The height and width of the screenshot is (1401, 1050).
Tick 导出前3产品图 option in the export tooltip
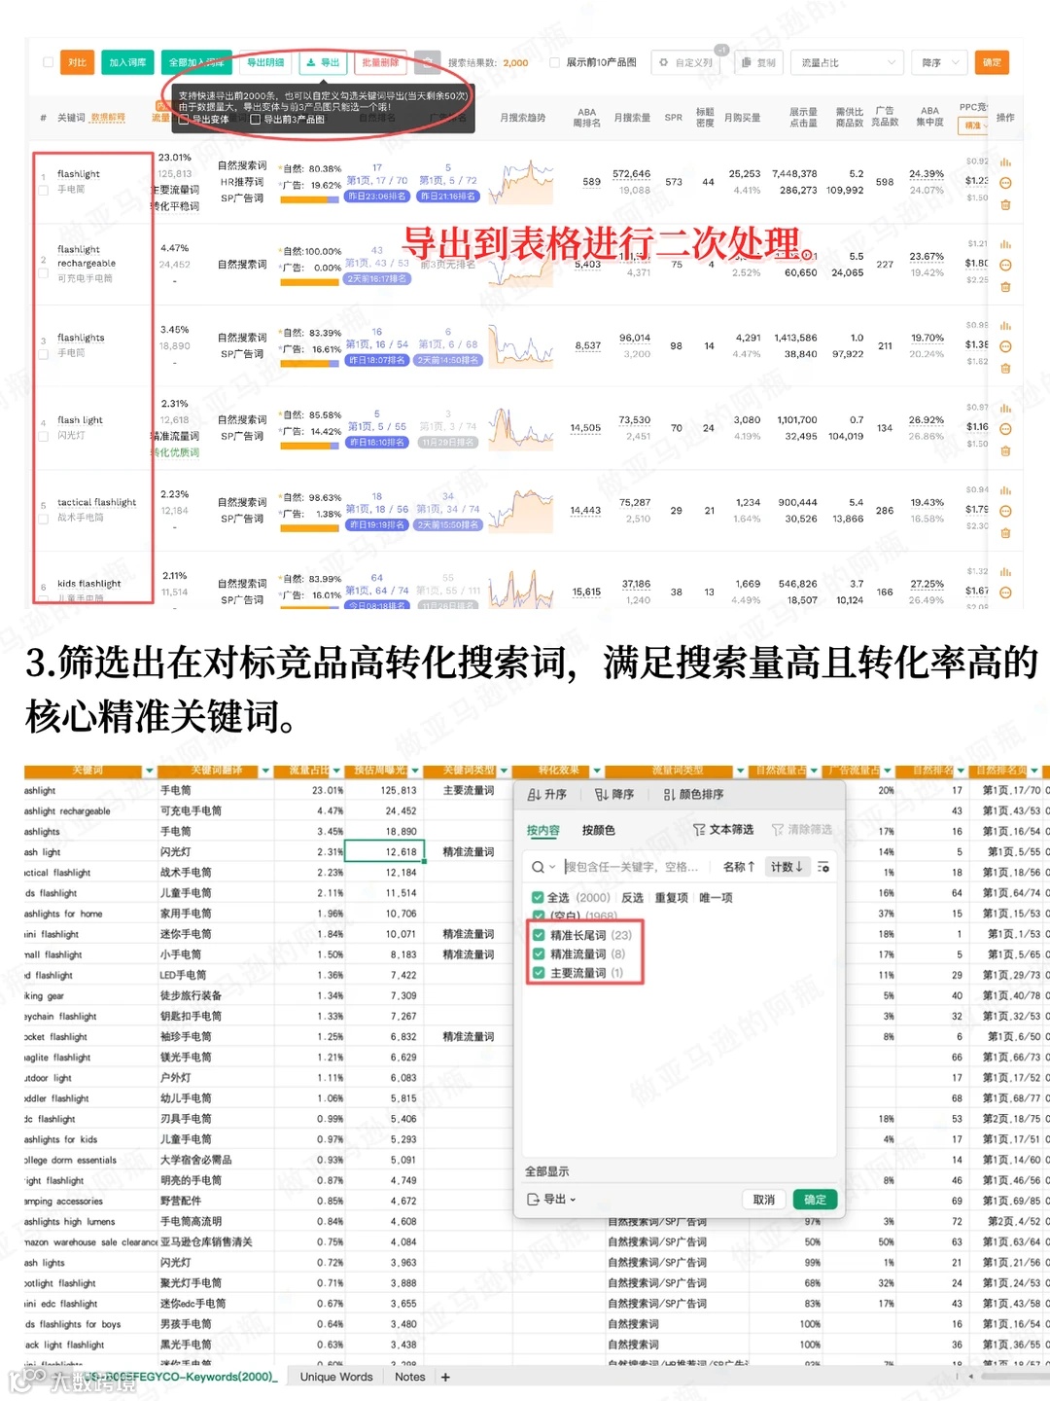[x=256, y=120]
